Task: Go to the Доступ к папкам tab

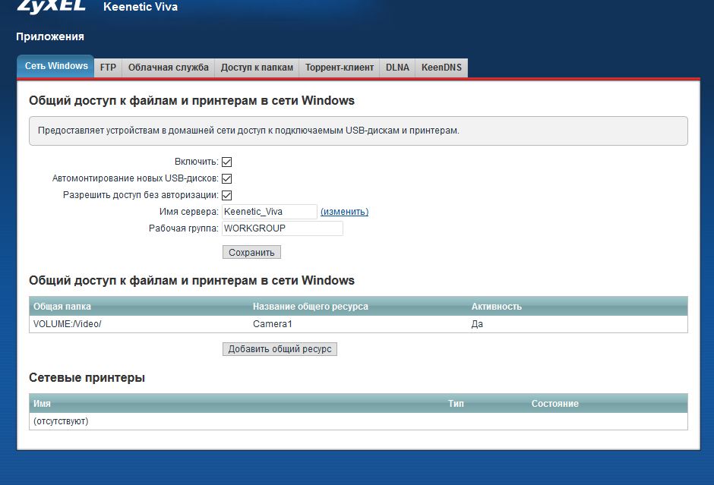Action: point(257,68)
